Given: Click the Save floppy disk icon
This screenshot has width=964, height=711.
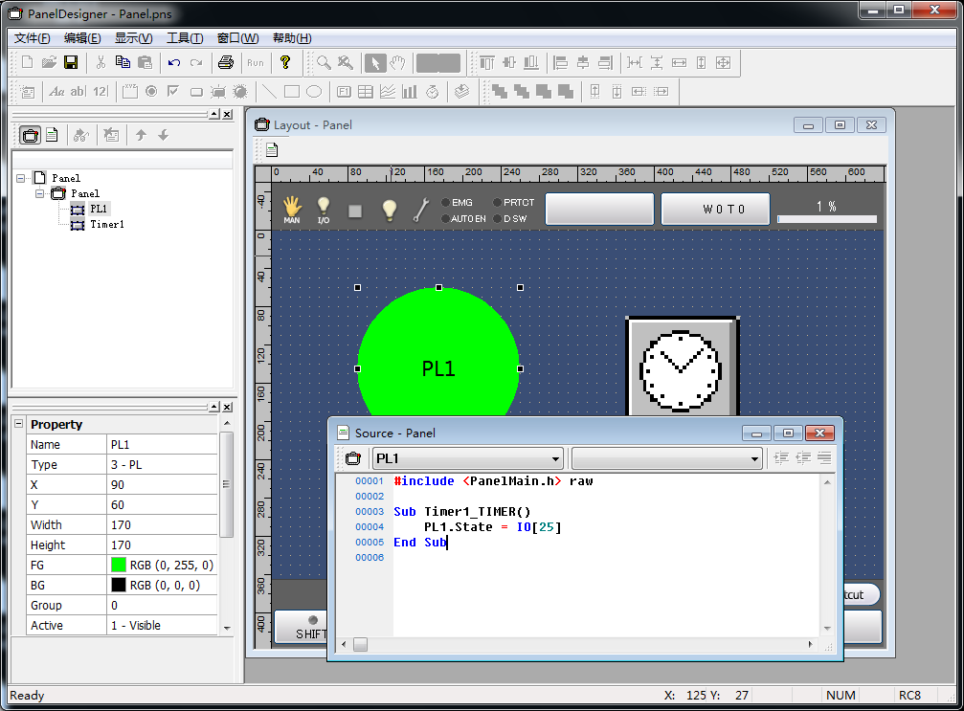Looking at the screenshot, I should (x=71, y=63).
